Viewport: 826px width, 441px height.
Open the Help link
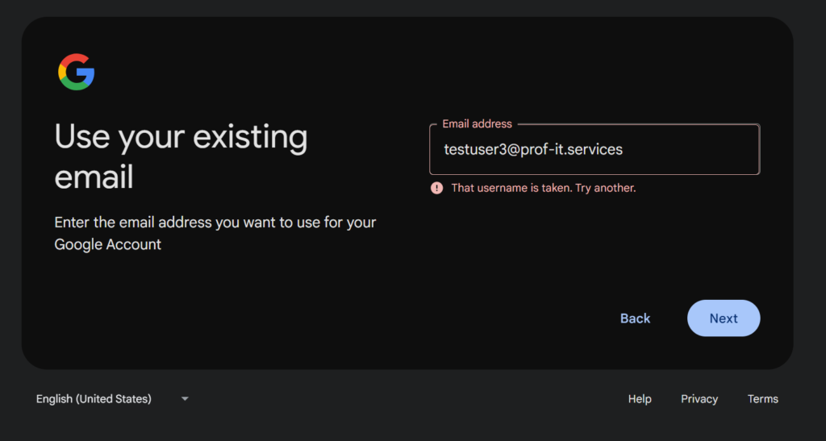(x=640, y=398)
